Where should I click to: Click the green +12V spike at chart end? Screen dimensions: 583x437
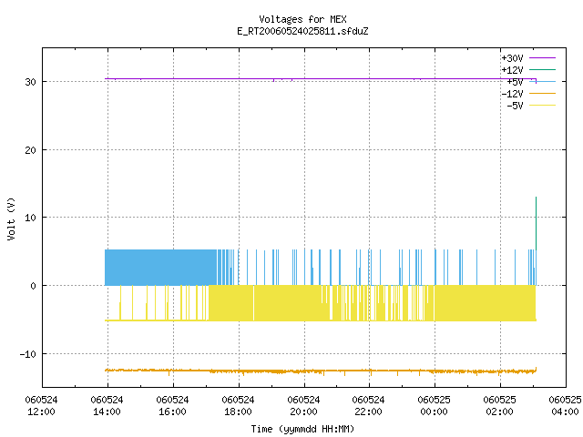536,223
